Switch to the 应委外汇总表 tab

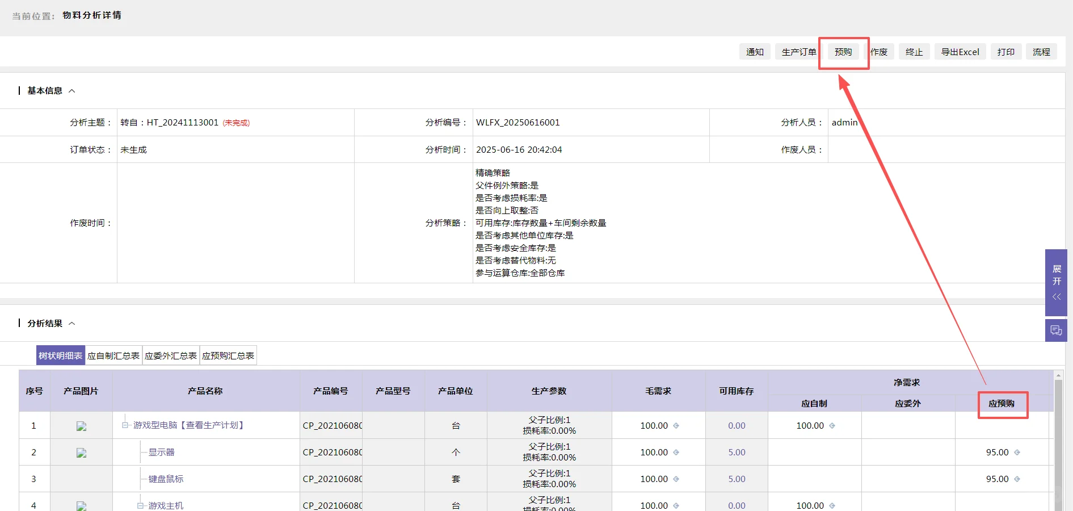tap(170, 355)
